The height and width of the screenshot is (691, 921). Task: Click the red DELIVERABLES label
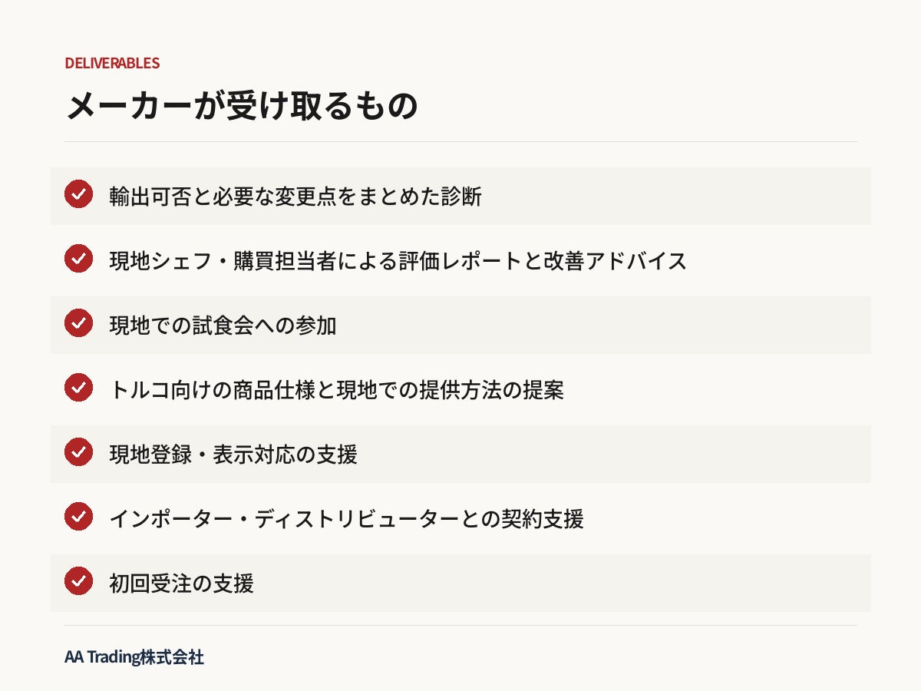point(112,63)
